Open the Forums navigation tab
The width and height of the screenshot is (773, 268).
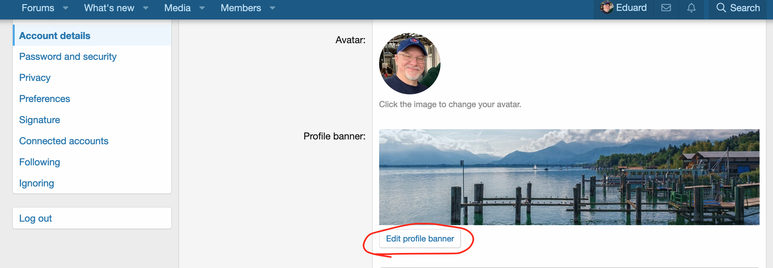tap(38, 8)
